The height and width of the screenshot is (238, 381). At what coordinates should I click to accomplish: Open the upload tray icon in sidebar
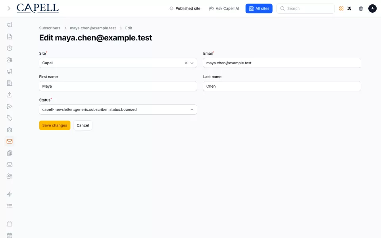click(10, 95)
